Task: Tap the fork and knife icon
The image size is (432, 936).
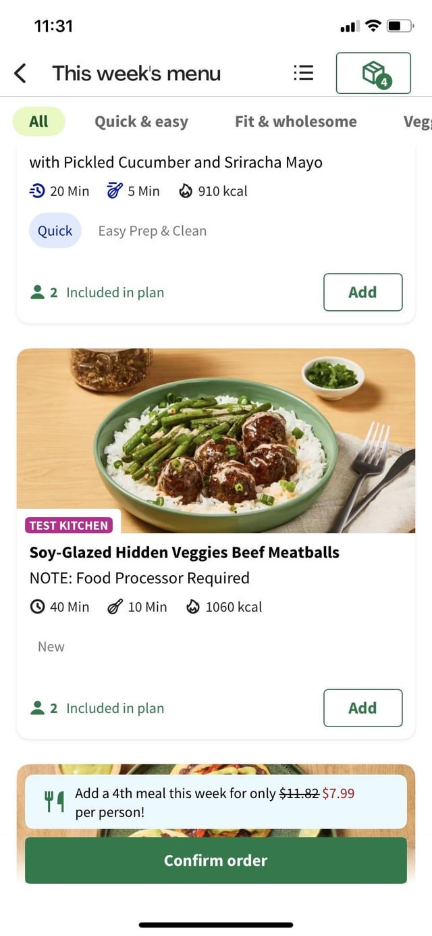Action: [54, 802]
